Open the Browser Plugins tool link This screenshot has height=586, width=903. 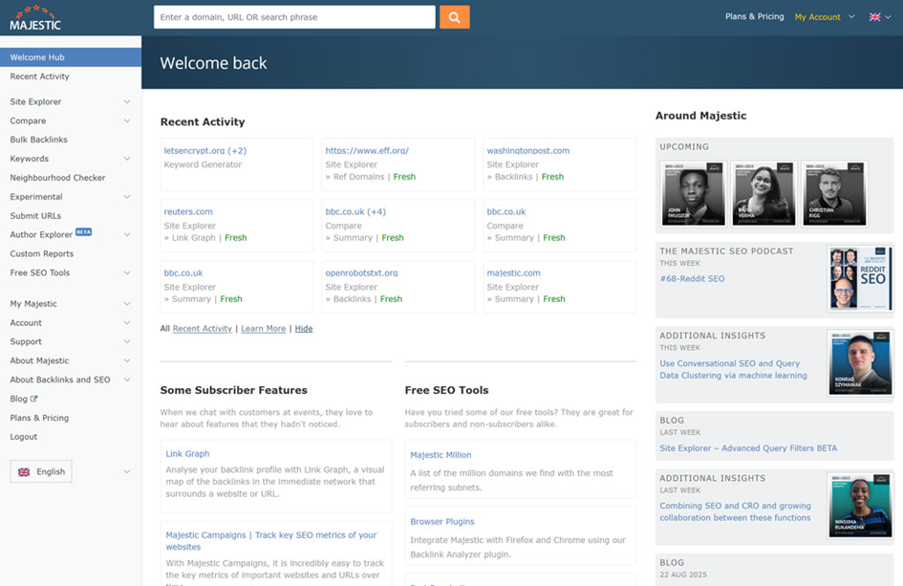click(x=442, y=522)
